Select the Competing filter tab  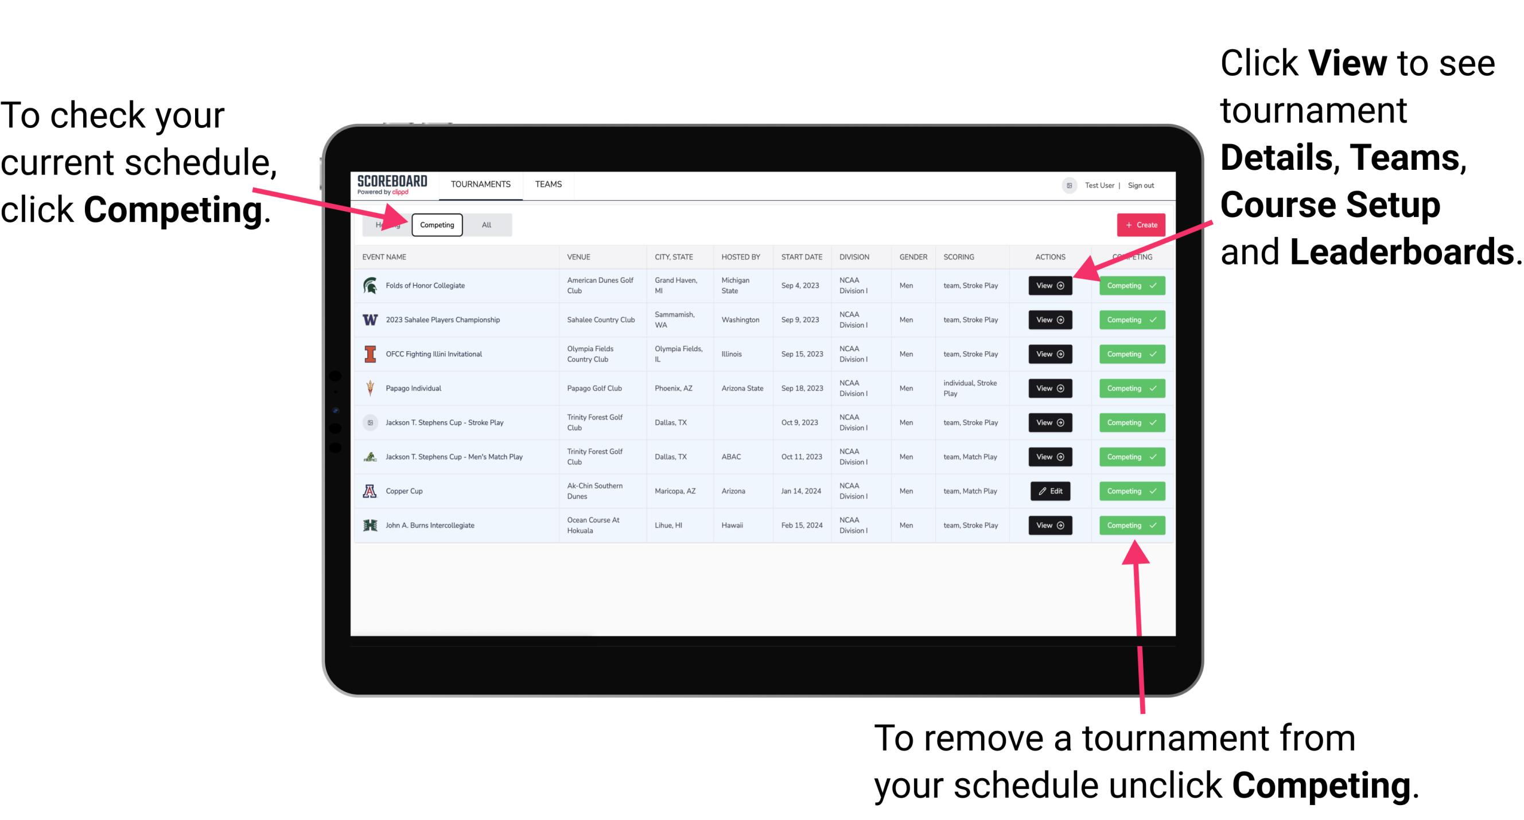tap(436, 224)
